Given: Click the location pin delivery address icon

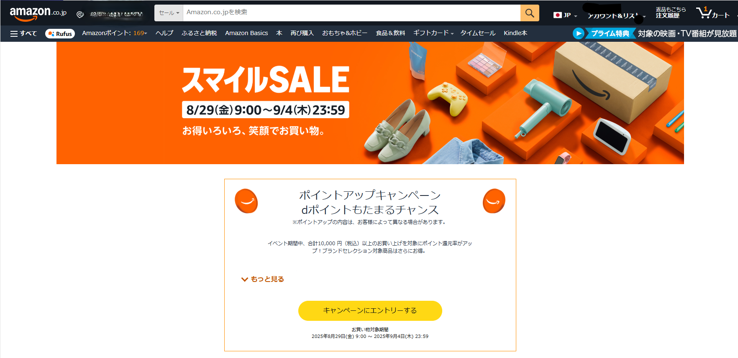Looking at the screenshot, I should tap(80, 15).
